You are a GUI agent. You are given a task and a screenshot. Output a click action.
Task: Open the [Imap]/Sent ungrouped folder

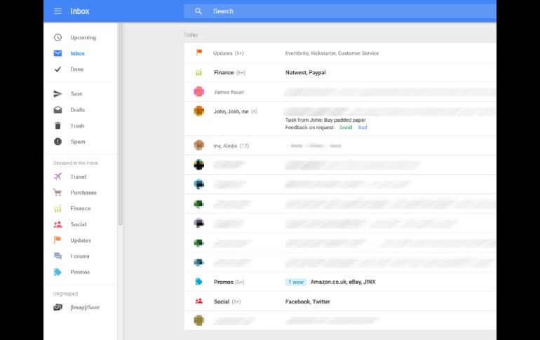pyautogui.click(x=84, y=307)
